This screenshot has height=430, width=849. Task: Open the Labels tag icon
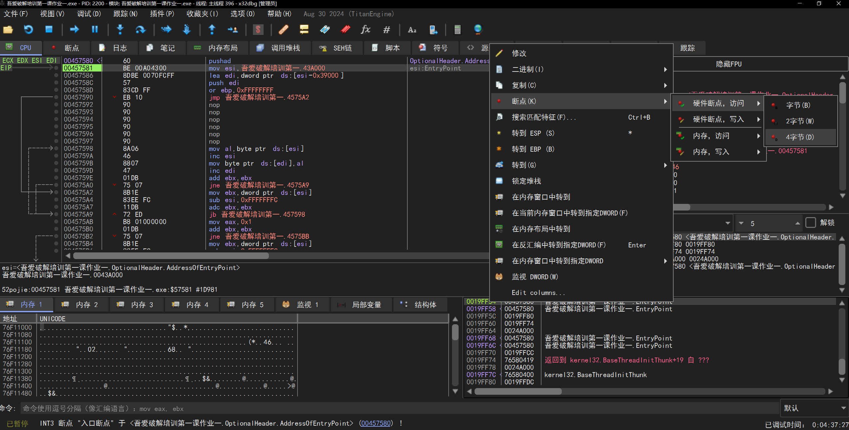tap(325, 30)
